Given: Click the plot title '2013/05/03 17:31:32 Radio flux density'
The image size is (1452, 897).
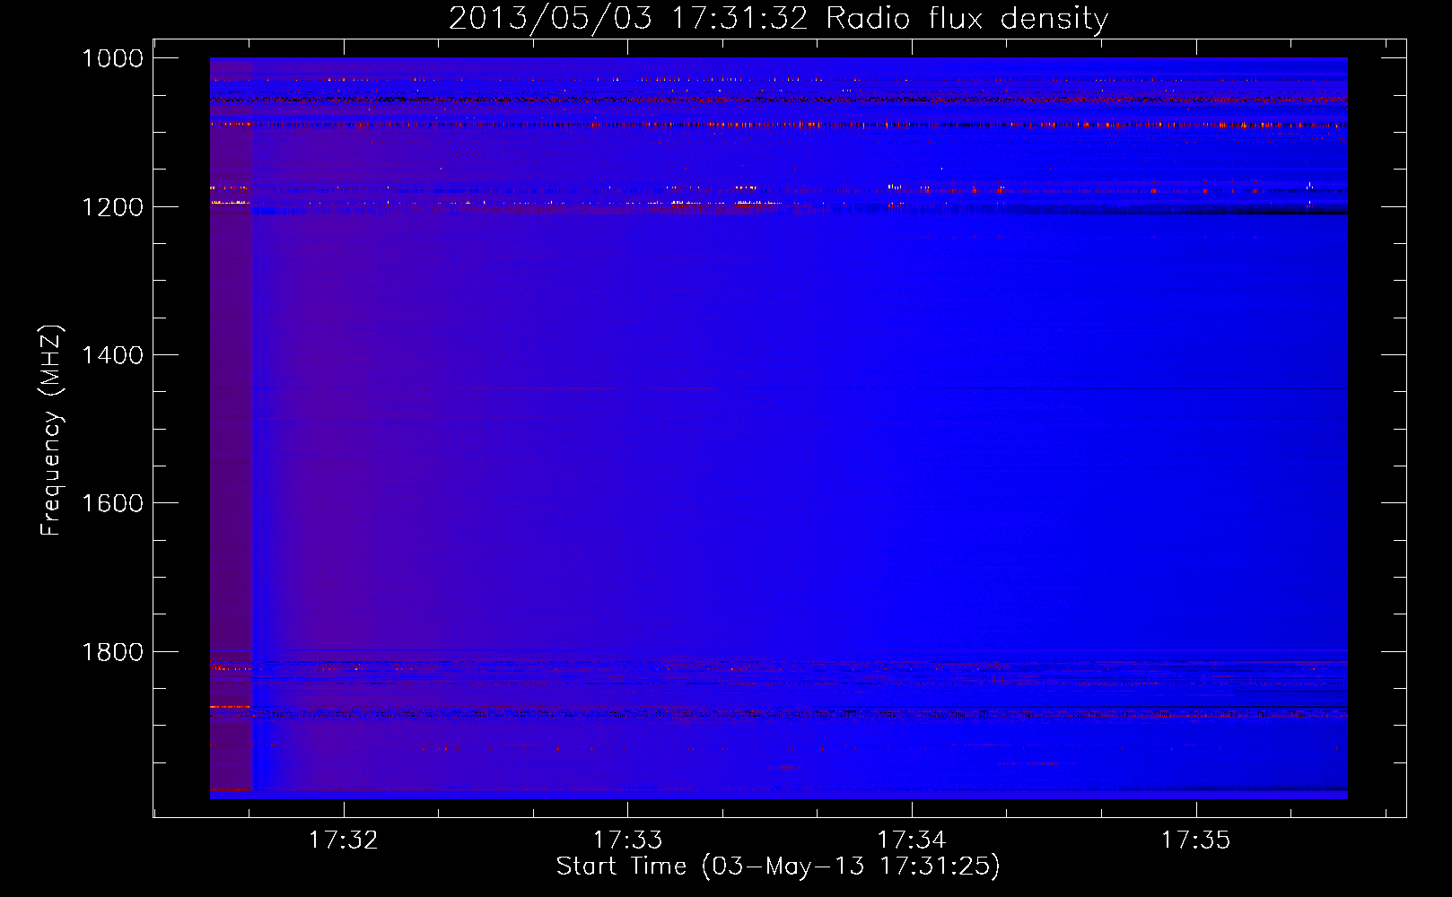Looking at the screenshot, I should coord(778,18).
